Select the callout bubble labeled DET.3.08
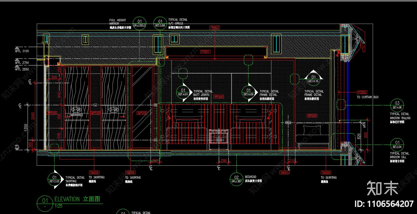 (x=160, y=23)
